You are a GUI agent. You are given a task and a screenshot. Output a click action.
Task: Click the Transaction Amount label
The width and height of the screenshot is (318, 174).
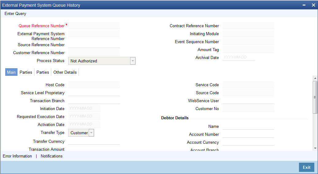coord(47,149)
